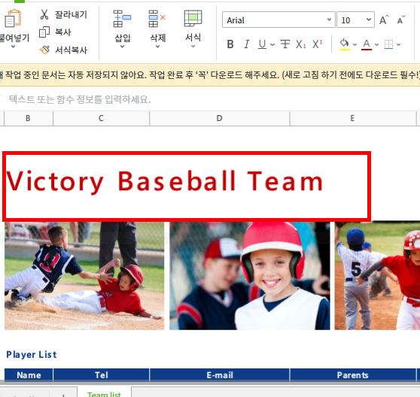Expand the 삽입 dropdown chevron

[123, 47]
